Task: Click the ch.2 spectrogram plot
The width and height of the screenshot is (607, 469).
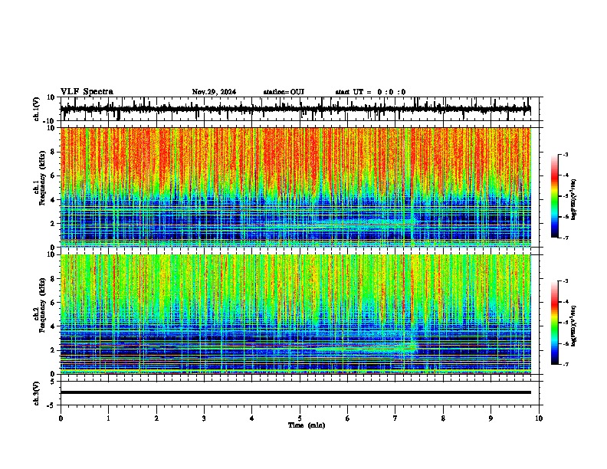Action: click(x=296, y=314)
